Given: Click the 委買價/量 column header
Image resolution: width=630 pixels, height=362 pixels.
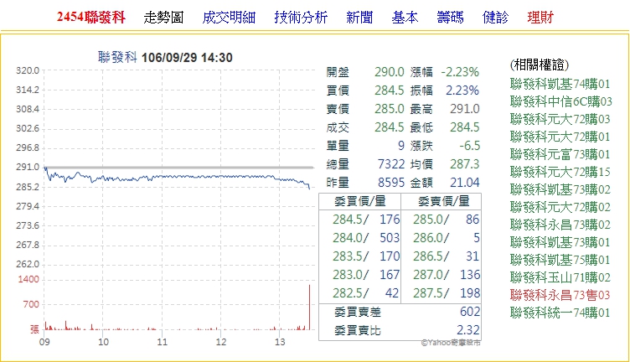Looking at the screenshot, I should [x=360, y=201].
